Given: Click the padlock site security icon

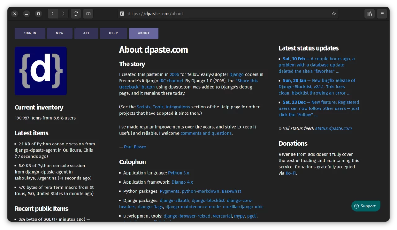Looking at the screenshot, I should tap(122, 14).
